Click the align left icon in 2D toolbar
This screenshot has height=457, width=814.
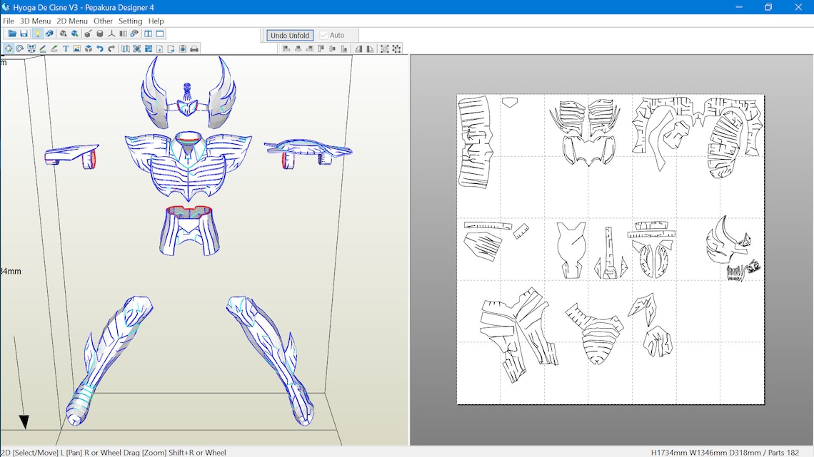pos(286,48)
